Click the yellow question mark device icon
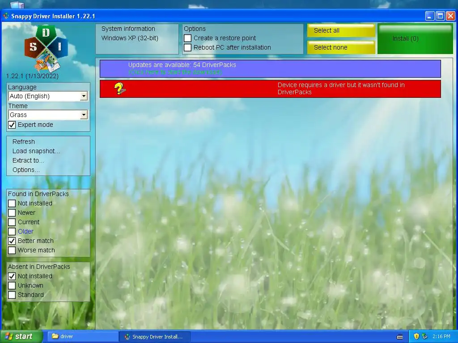This screenshot has height=343, width=458. point(119,89)
